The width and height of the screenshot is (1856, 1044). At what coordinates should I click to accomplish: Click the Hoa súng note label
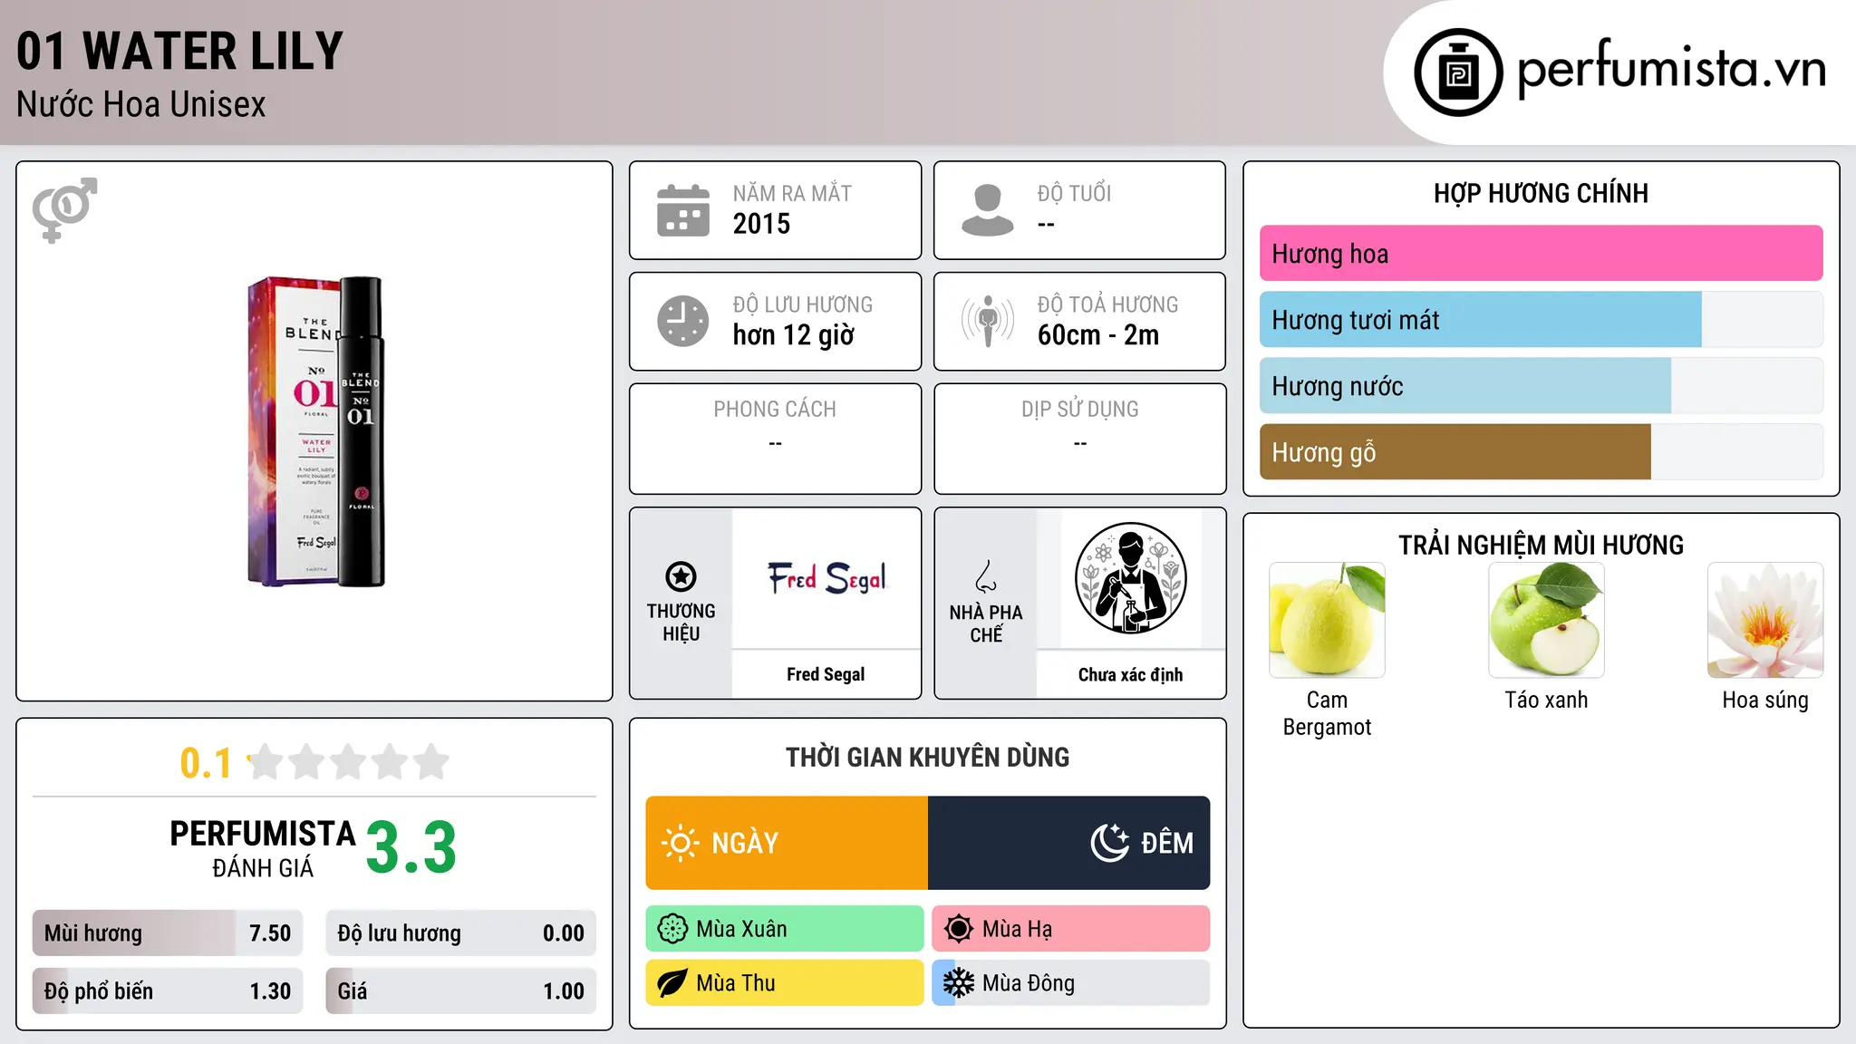[x=1765, y=700]
